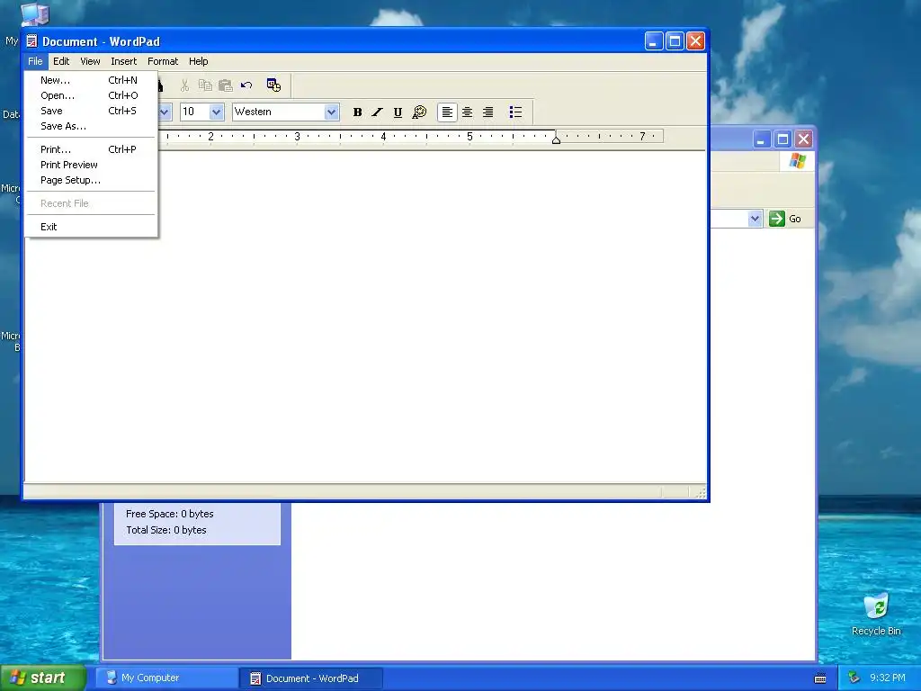Click the Copy icon in WordPad toolbar
The width and height of the screenshot is (921, 691).
pos(205,85)
